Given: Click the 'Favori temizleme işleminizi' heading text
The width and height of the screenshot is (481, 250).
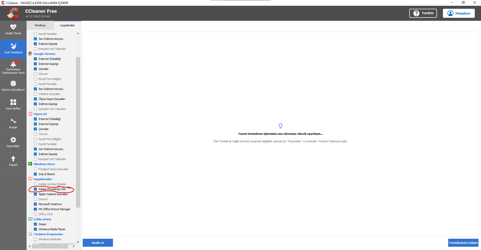Looking at the screenshot, I should pyautogui.click(x=281, y=134).
